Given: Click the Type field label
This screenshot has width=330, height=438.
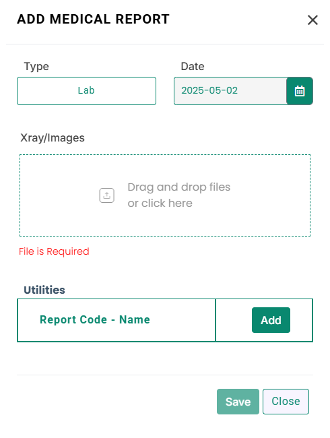Looking at the screenshot, I should 36,67.
